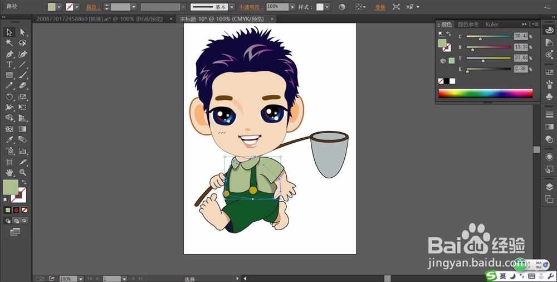Screen dimensions: 557x282
Task: Select the Pen tool
Action: (9, 54)
